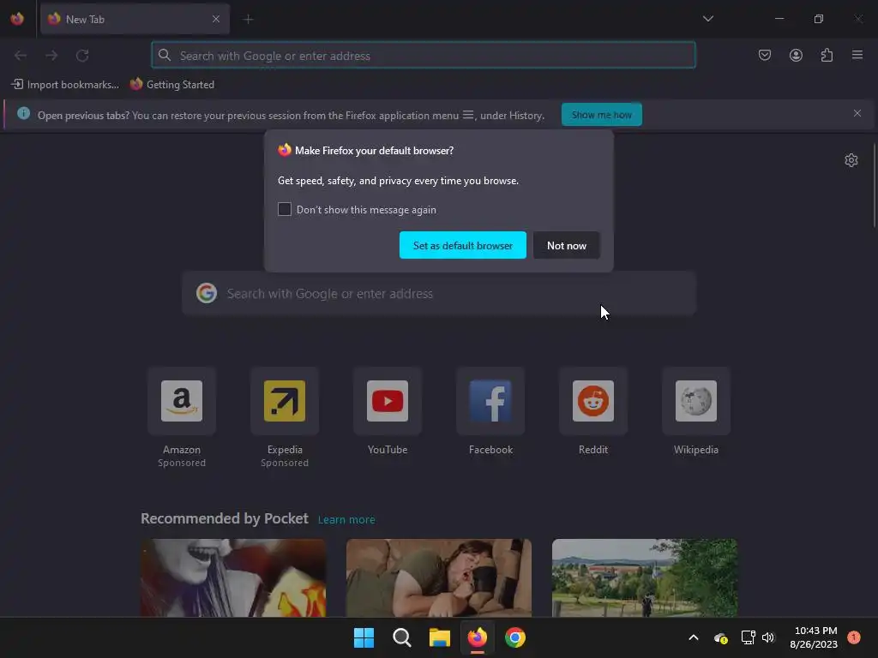Open a new tab with plus button
This screenshot has width=878, height=658.
[x=248, y=19]
